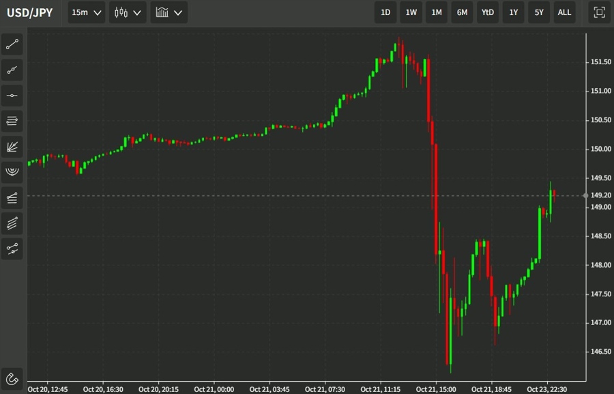Click the 151.50 price axis label
614x394 pixels.
pos(600,62)
